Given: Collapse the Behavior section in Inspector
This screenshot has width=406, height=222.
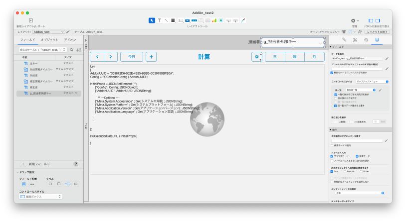Looking at the screenshot, I should click(x=331, y=129).
